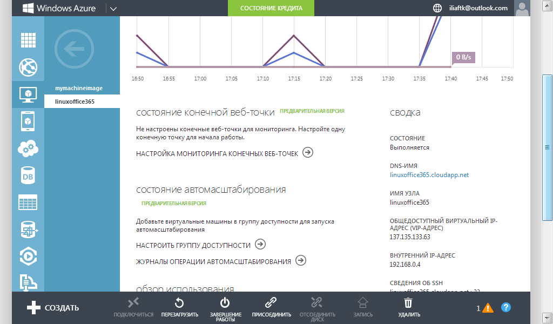Go back using the circled arrow

[74, 49]
